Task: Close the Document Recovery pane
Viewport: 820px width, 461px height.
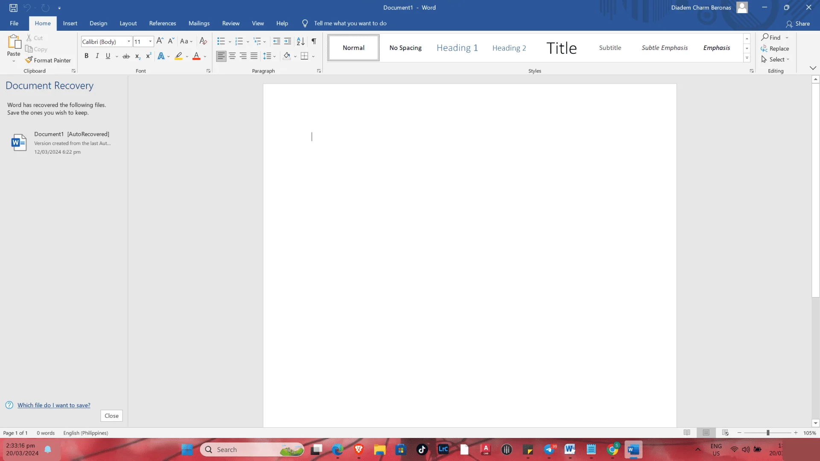Action: pos(111,416)
